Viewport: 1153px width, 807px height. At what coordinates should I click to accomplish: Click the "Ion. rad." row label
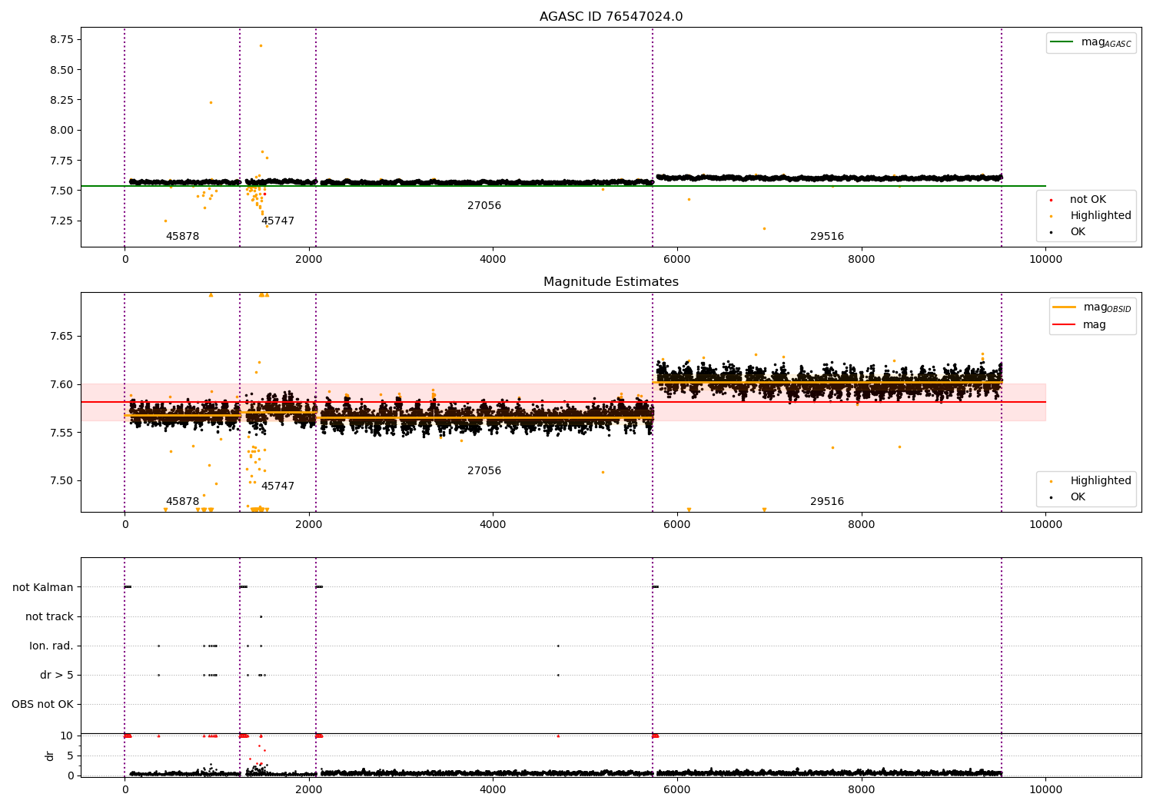pyautogui.click(x=52, y=646)
